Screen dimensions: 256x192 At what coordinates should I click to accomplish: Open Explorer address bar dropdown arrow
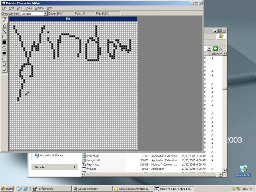click(x=209, y=48)
